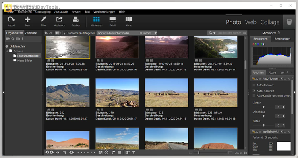This screenshot has height=158, width=298.
Task: Enable the Auto-Tonwert checkbox
Action: [x=254, y=85]
